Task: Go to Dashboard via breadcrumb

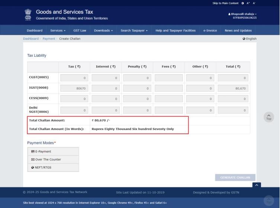Action: click(31, 39)
